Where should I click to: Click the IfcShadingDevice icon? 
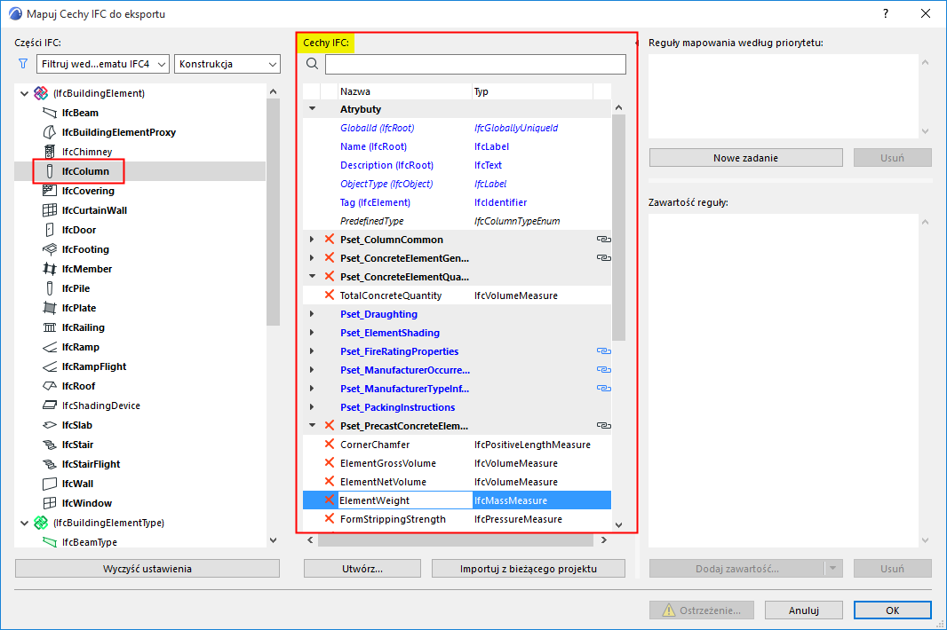point(50,406)
